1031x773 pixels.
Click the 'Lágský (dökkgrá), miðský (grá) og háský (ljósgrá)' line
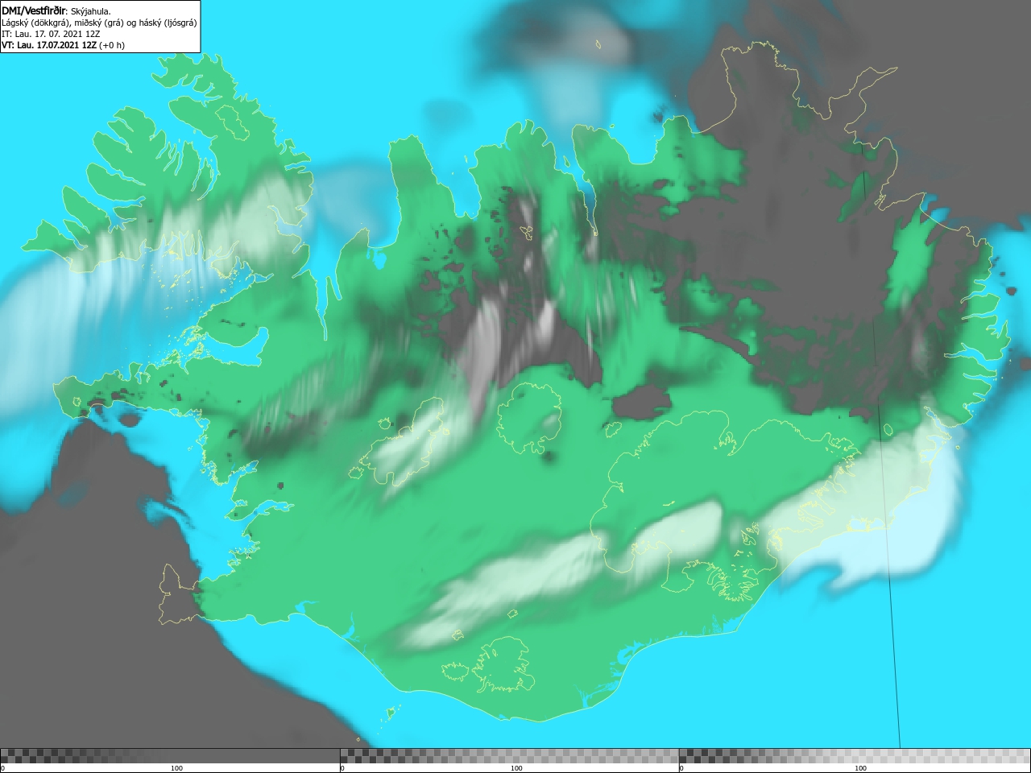[99, 23]
